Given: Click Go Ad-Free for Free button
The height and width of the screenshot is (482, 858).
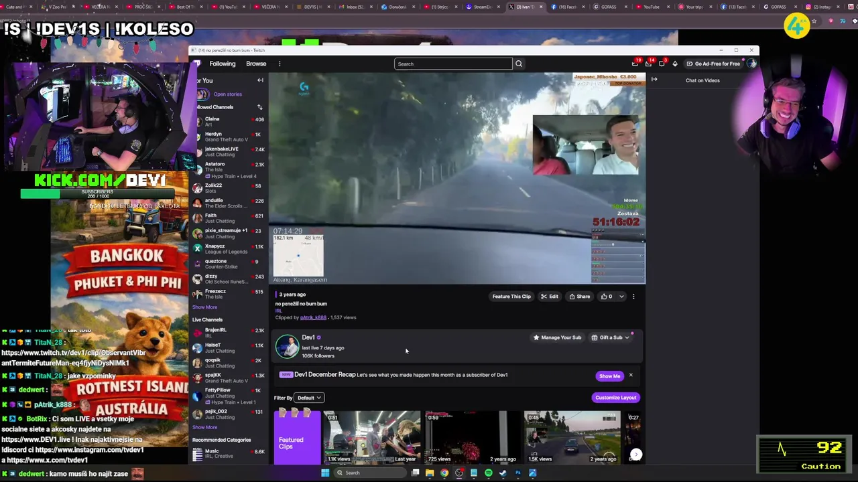Looking at the screenshot, I should 713,64.
